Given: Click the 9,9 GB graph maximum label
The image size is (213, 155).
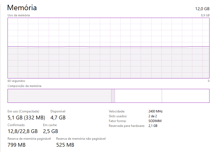Looking at the screenshot, I should tap(205, 15).
